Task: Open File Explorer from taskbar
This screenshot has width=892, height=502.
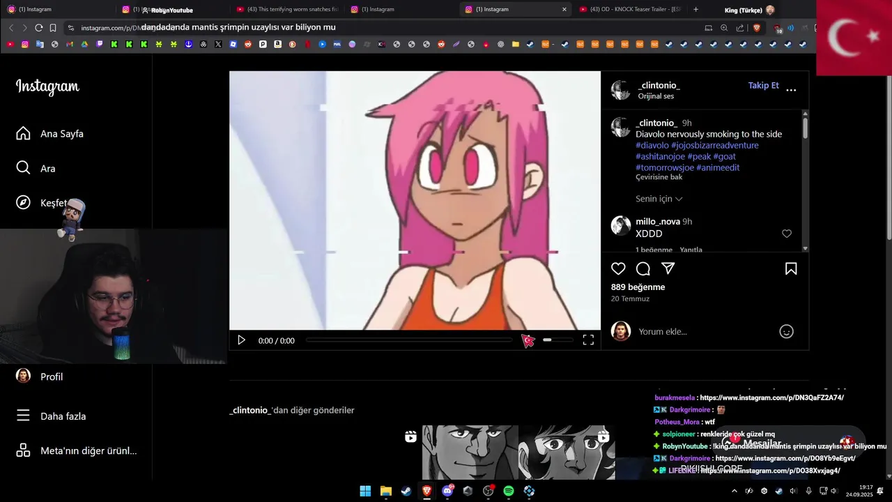Action: (385, 491)
